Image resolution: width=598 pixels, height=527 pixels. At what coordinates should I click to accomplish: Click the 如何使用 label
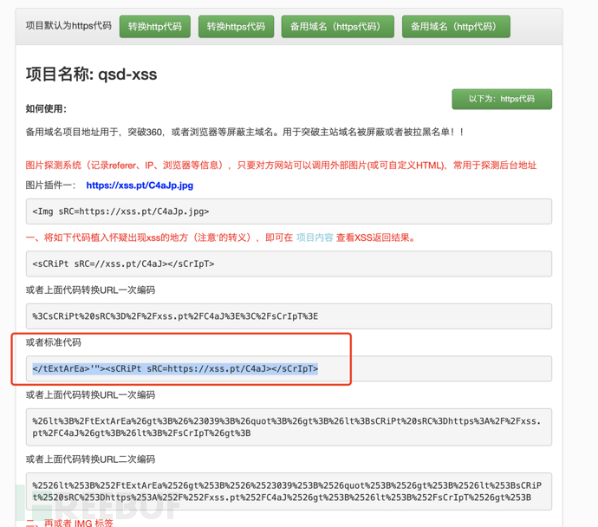[x=46, y=108]
